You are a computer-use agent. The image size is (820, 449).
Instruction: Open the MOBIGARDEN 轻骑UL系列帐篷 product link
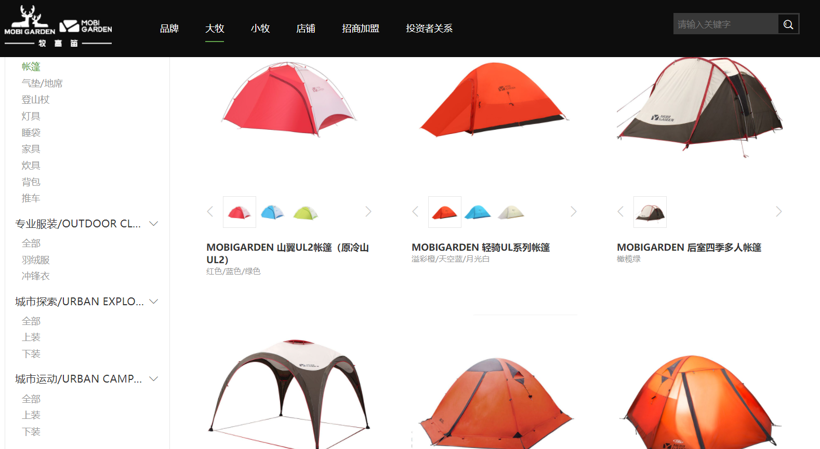click(481, 248)
